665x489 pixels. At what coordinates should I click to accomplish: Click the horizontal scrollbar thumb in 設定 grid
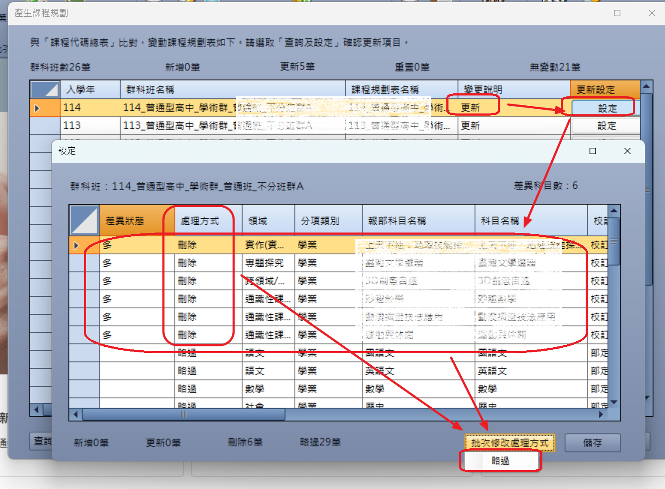pyautogui.click(x=184, y=414)
